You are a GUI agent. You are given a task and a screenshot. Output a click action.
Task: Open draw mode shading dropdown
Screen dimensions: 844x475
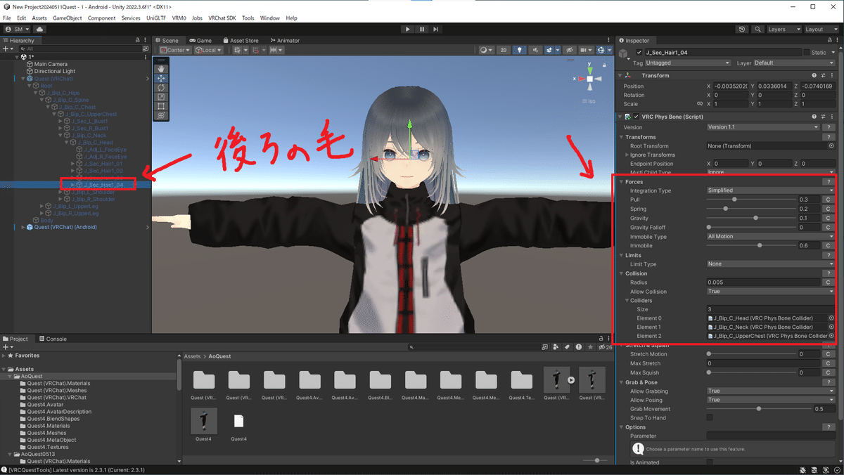click(486, 51)
